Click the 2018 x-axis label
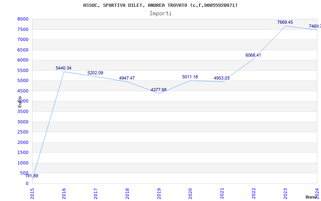The width and height of the screenshot is (321, 201). point(127,194)
